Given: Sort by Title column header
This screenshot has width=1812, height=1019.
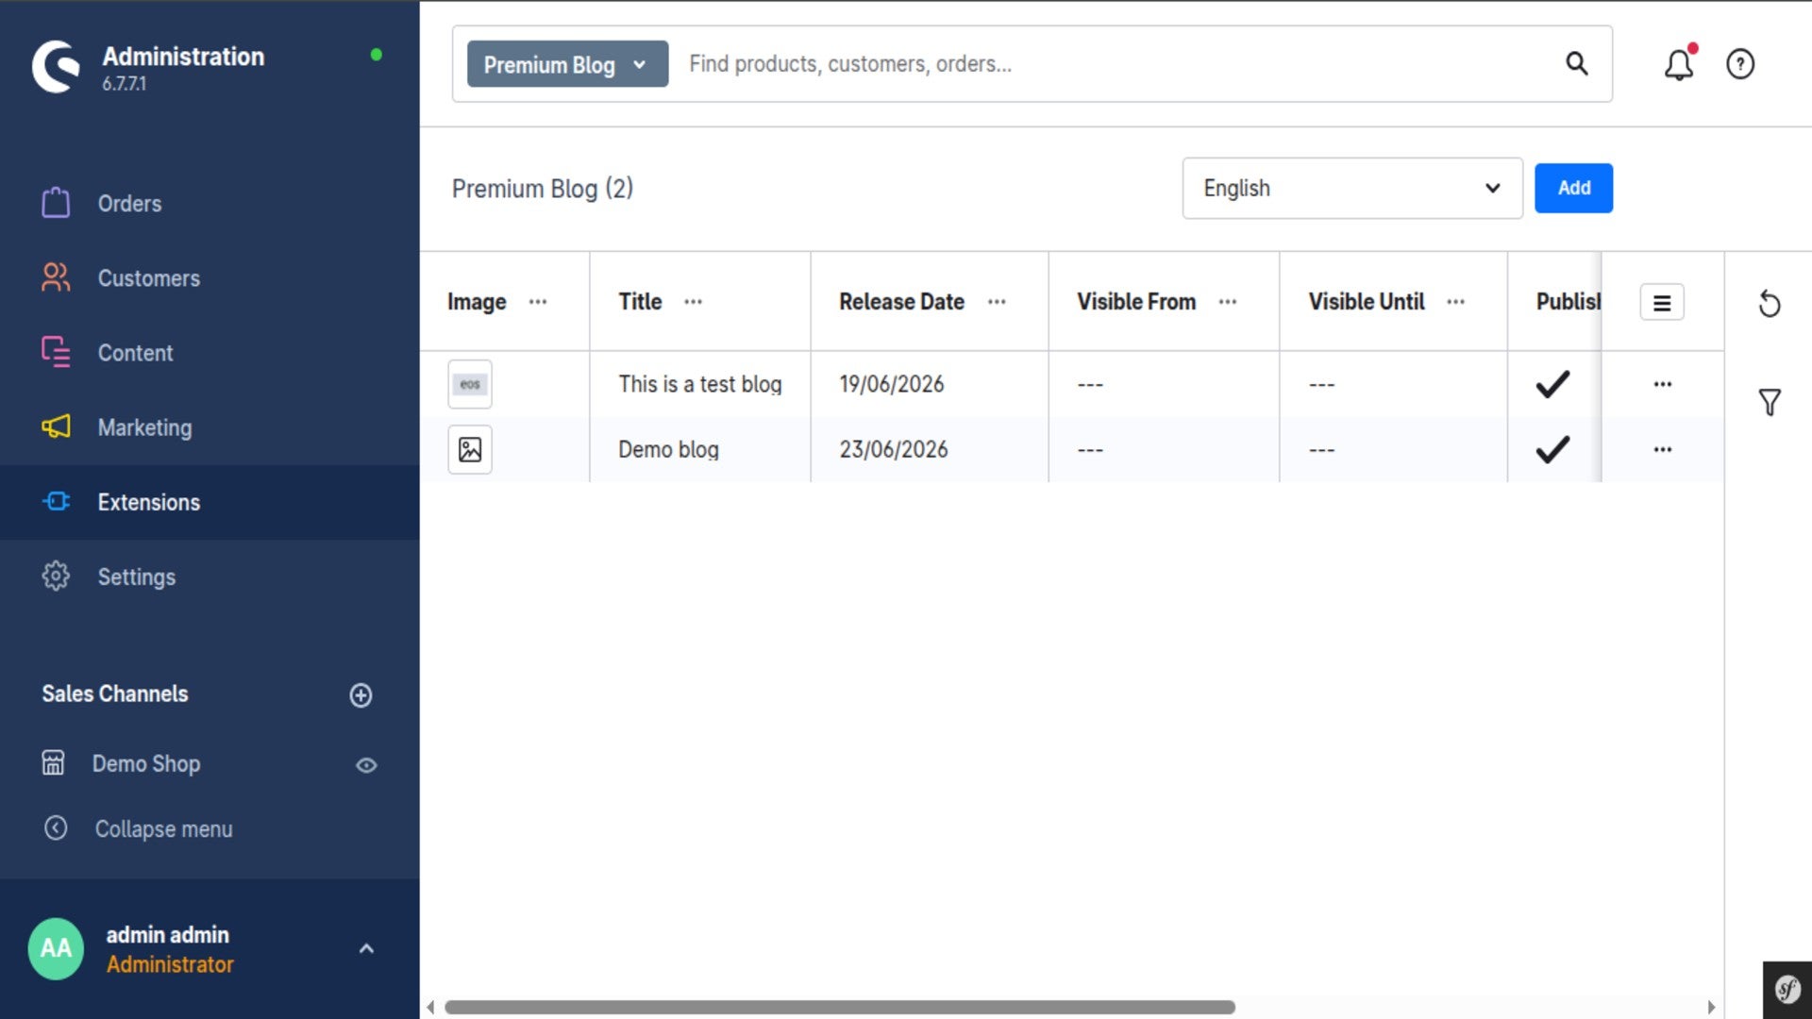Looking at the screenshot, I should [x=640, y=302].
